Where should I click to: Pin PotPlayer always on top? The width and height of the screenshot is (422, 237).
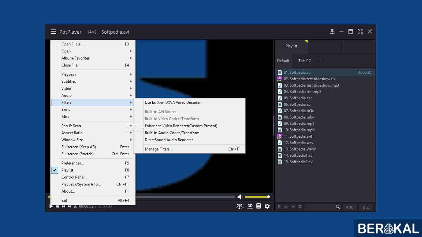click(332, 31)
